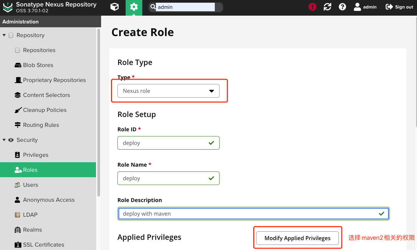Click the red system status alert icon

pos(312,7)
